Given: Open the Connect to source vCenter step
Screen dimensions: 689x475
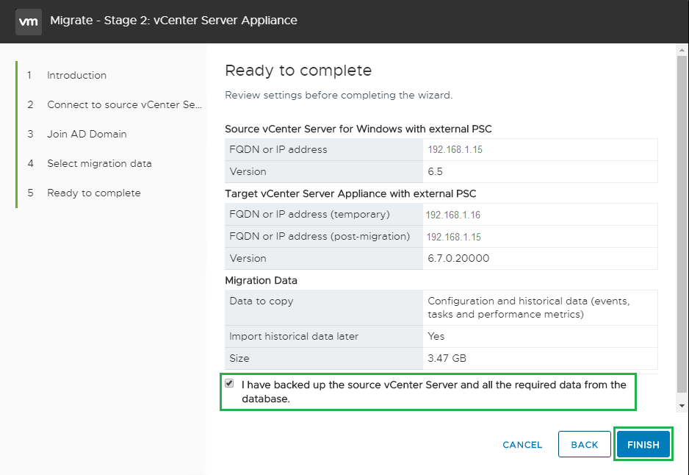Looking at the screenshot, I should [x=123, y=104].
